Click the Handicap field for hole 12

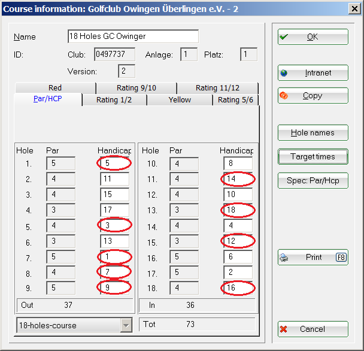point(238,195)
